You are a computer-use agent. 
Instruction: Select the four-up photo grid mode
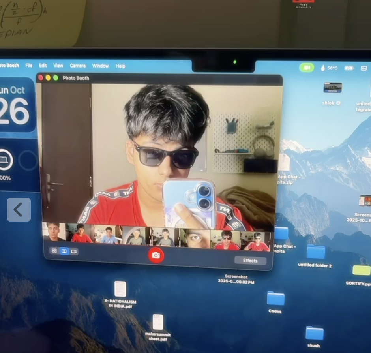(x=54, y=251)
